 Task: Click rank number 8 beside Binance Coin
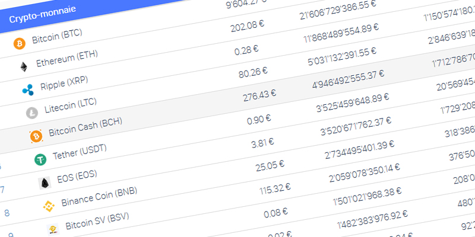(x=7, y=213)
